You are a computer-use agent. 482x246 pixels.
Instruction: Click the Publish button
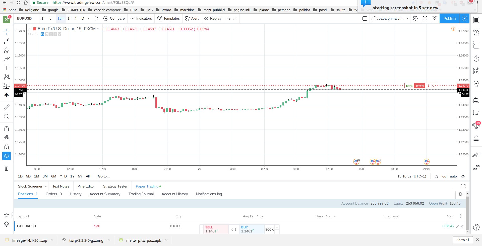coord(449,18)
